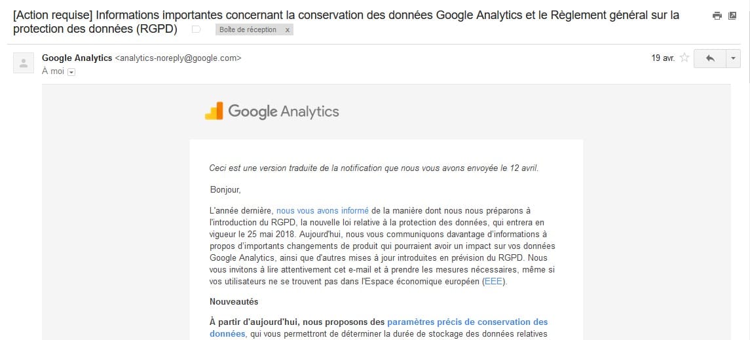Remove the Boîte de réception label
This screenshot has width=750, height=340.
coord(288,30)
